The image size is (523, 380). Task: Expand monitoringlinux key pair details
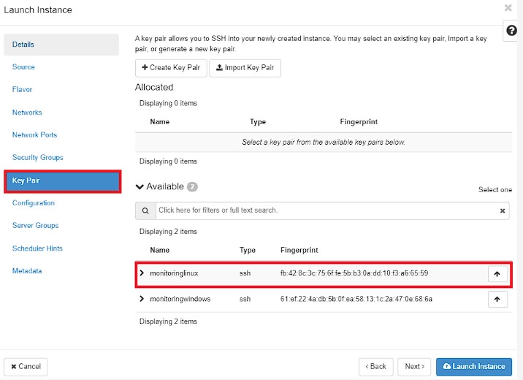click(142, 273)
